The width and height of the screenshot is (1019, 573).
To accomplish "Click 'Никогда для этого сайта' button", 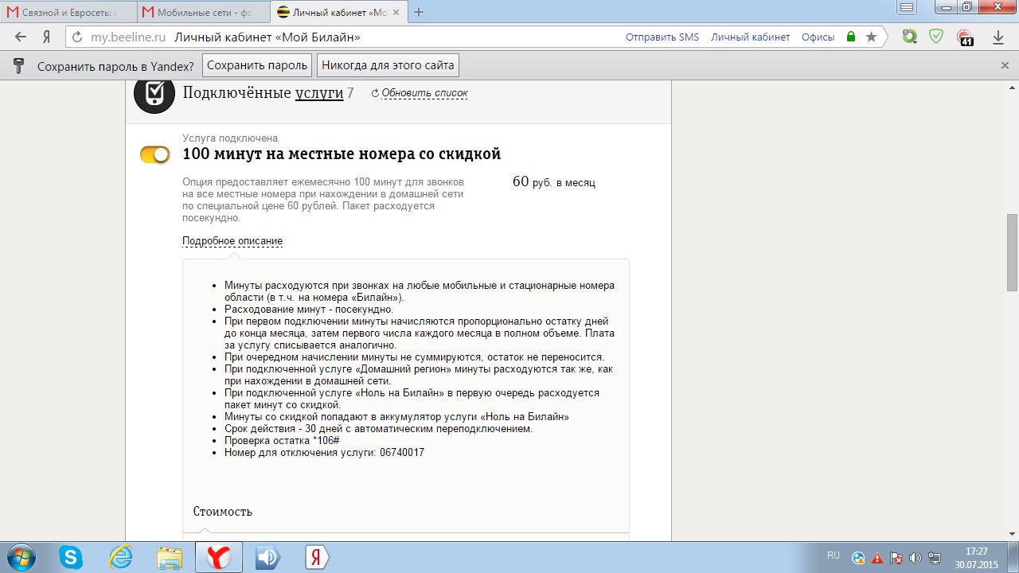I will (388, 65).
